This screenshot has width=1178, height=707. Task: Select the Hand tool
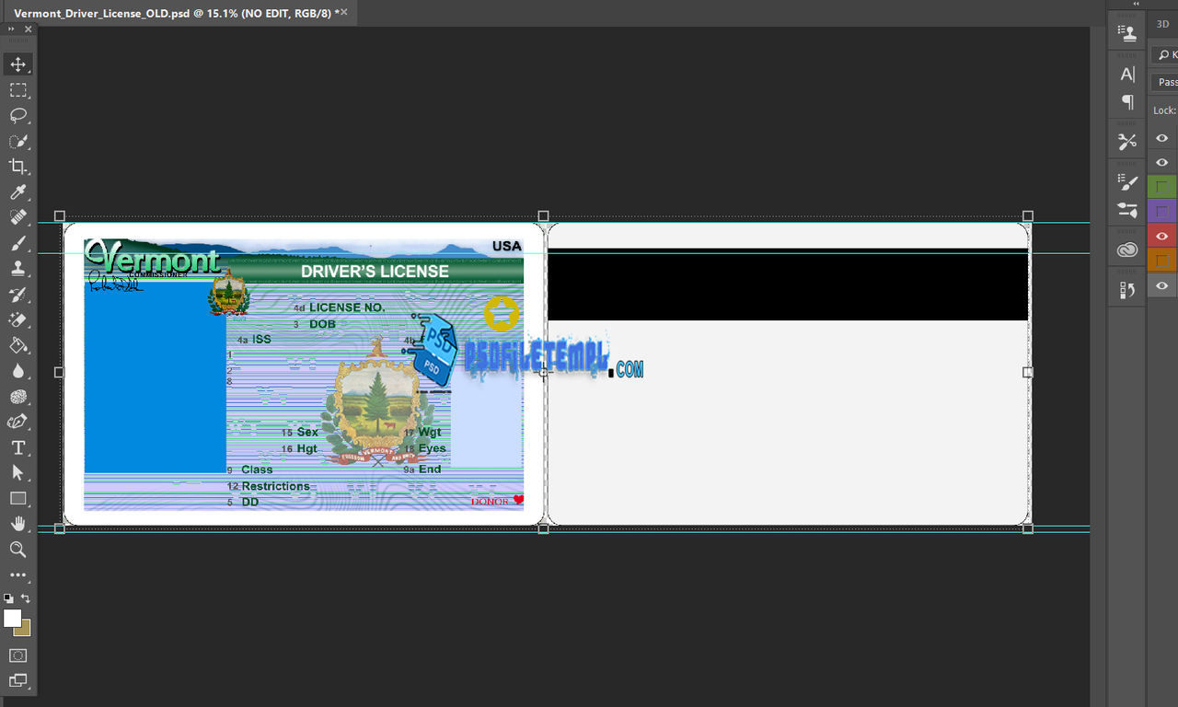(x=17, y=524)
